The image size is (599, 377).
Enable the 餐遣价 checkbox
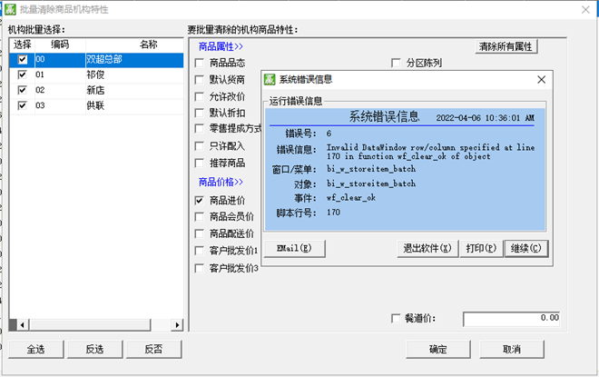coord(395,319)
